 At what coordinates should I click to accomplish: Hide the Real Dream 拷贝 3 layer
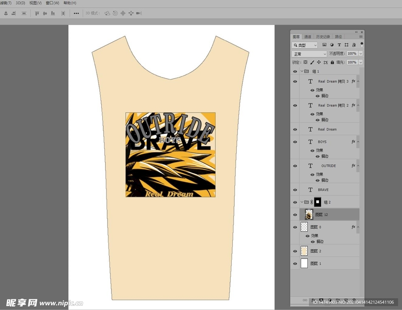coord(295,82)
